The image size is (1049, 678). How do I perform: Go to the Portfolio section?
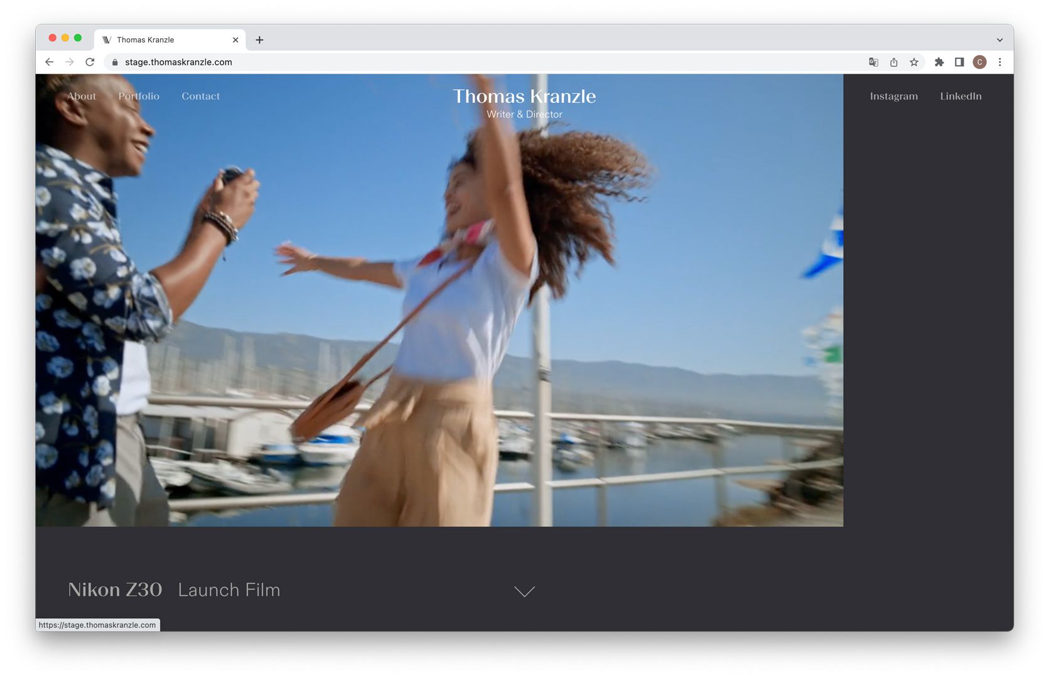click(x=139, y=96)
